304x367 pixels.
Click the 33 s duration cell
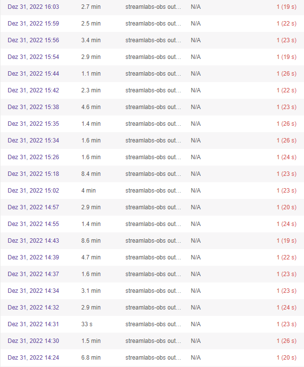click(87, 324)
